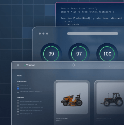Click the score gauge showing 99
The height and width of the screenshot is (125, 124).
(51, 54)
